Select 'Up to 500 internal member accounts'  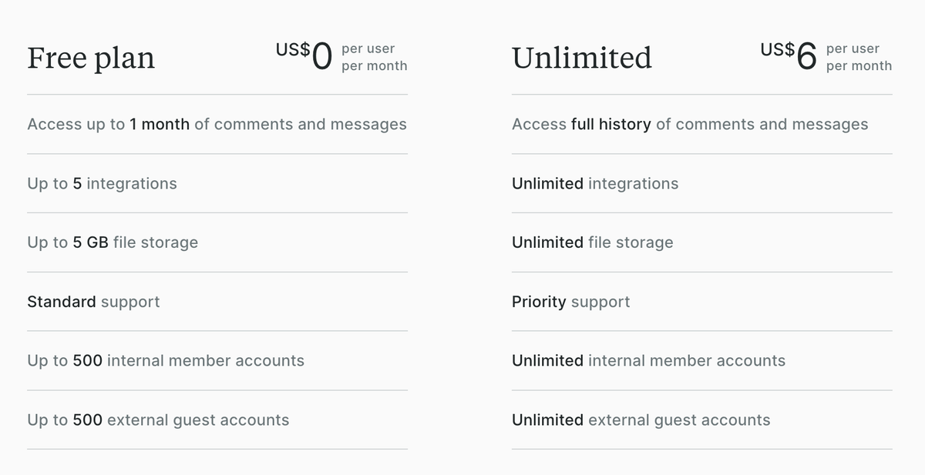click(166, 360)
